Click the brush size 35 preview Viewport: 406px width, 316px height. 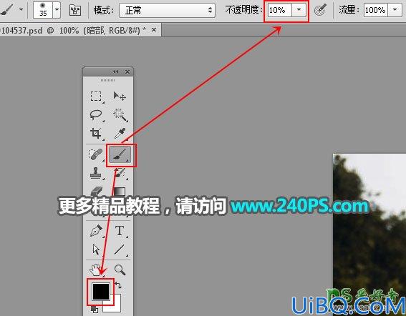(x=43, y=10)
